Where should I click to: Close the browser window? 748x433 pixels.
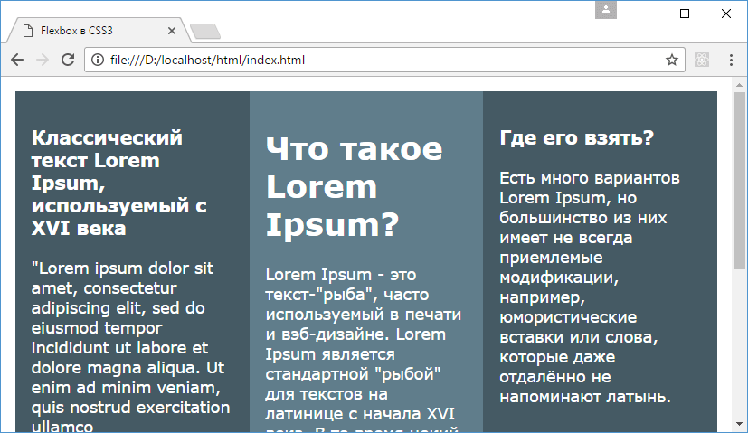pos(725,13)
